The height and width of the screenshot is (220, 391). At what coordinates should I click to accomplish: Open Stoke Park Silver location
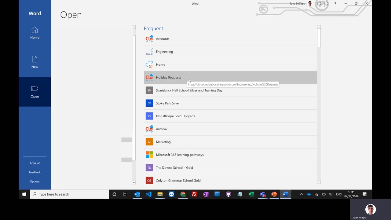pyautogui.click(x=230, y=103)
